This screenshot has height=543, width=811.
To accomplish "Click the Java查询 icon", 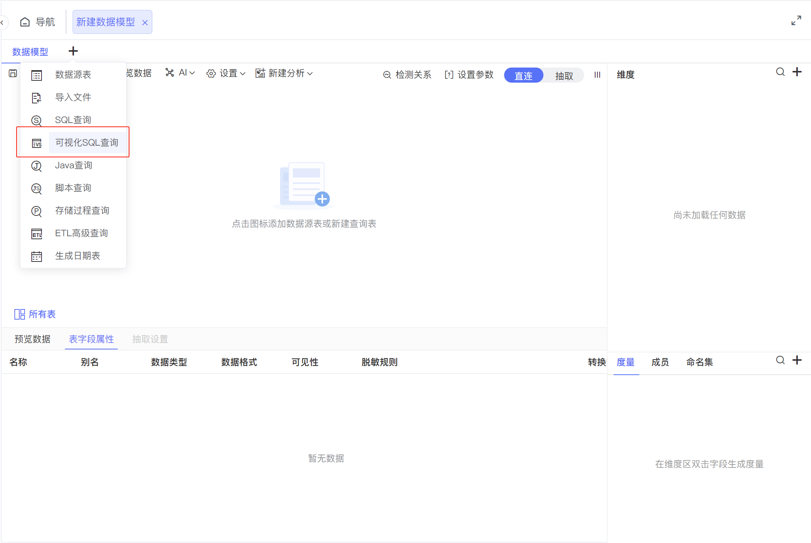I will (37, 166).
